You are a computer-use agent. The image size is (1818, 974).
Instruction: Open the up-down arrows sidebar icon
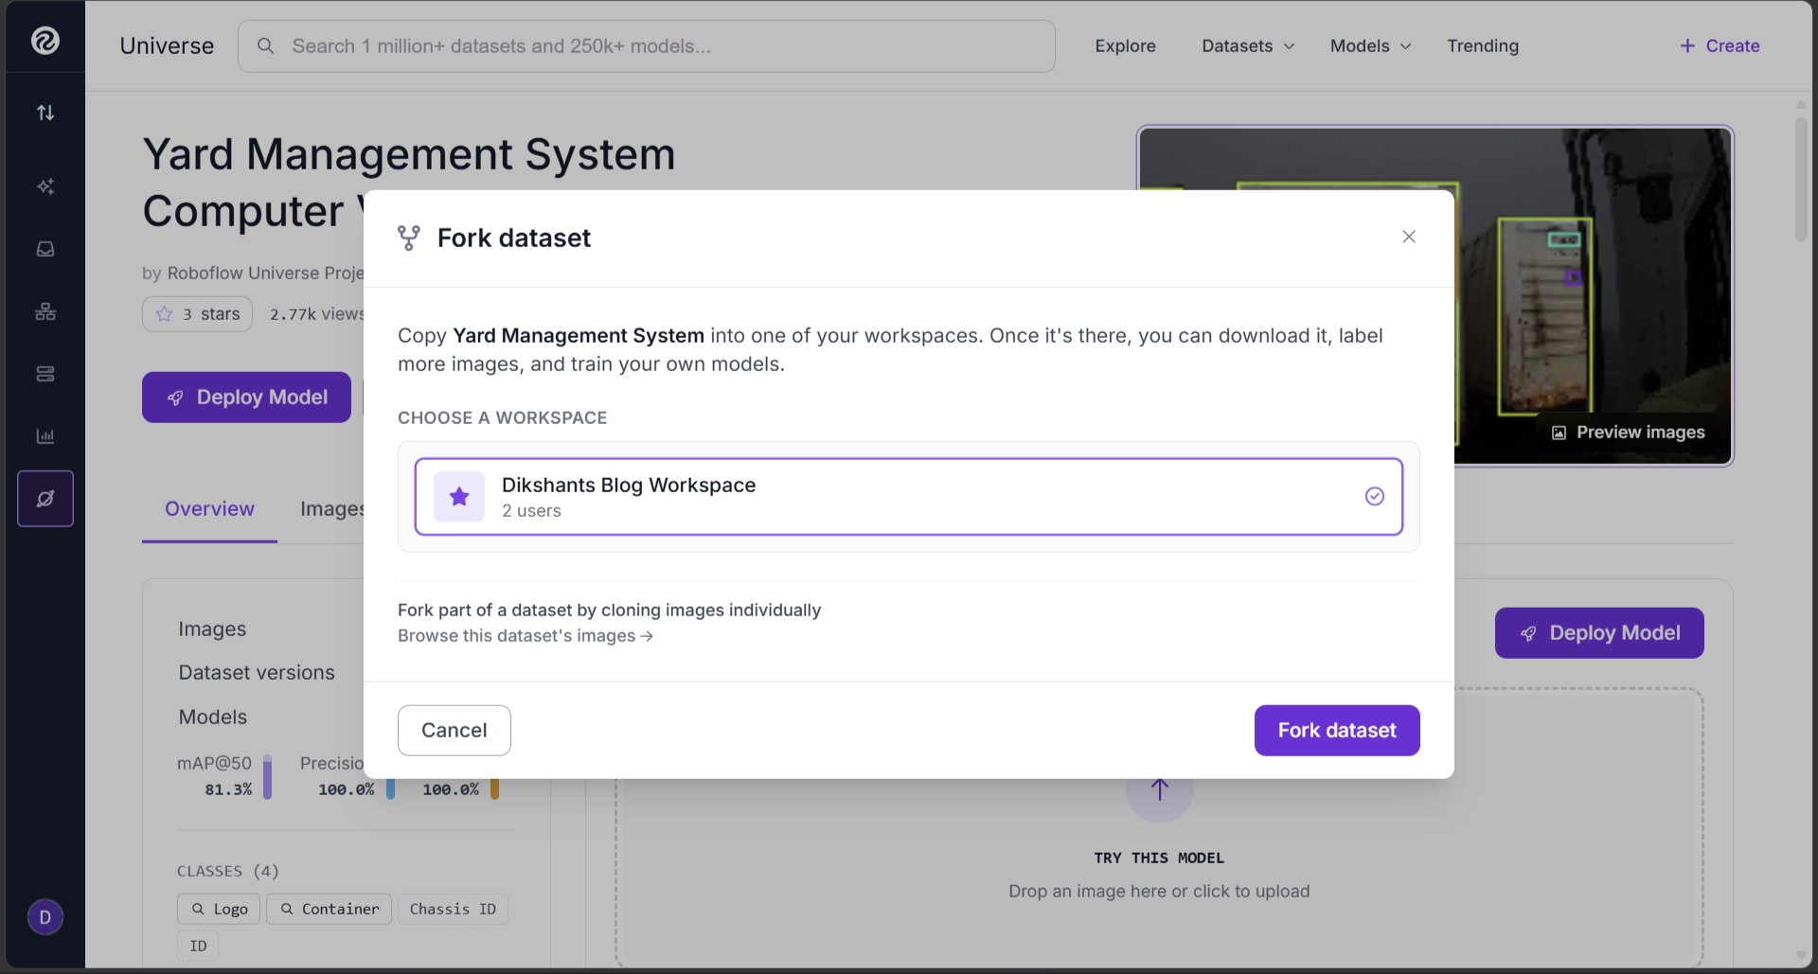tap(45, 113)
